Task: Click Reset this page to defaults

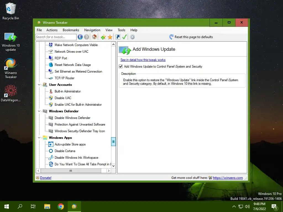Action: 191,37
